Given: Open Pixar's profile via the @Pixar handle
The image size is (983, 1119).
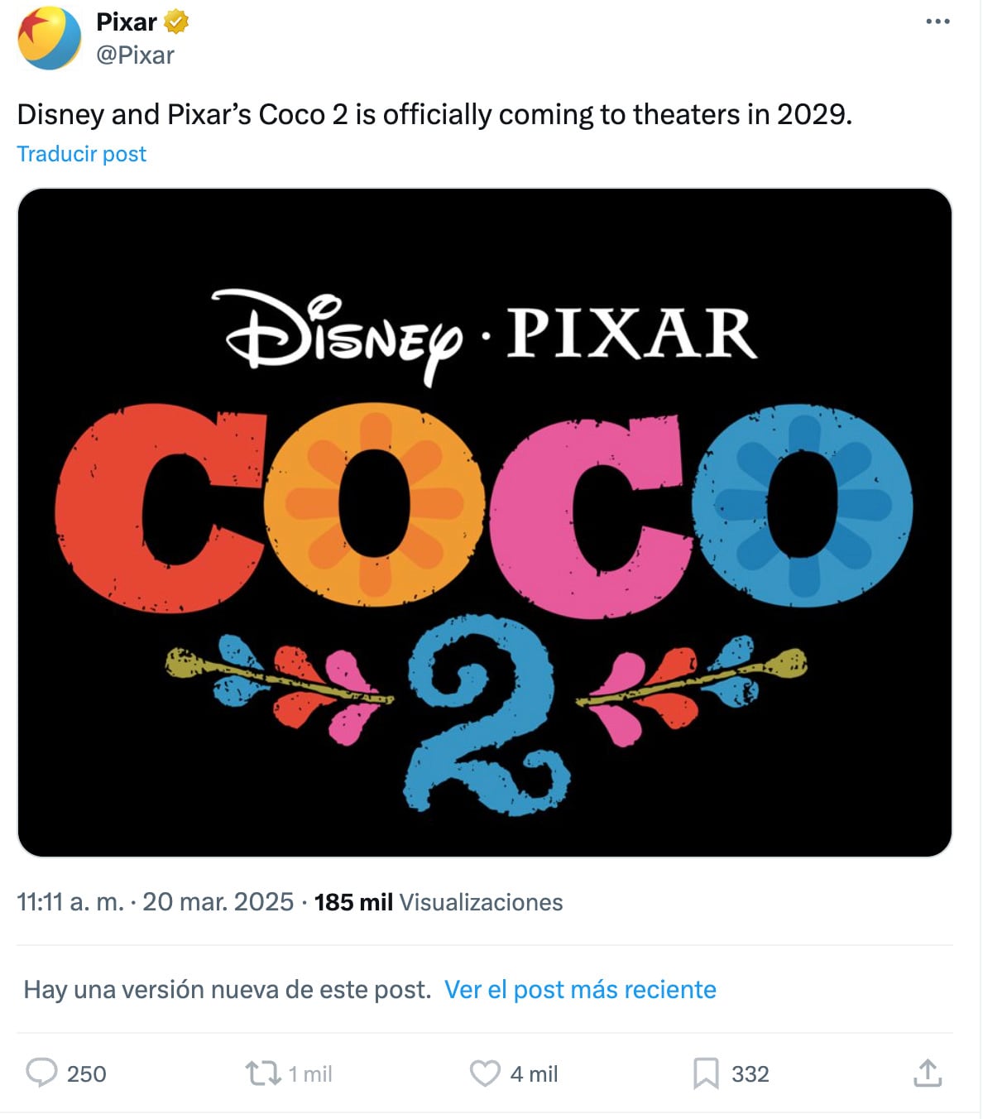Looking at the screenshot, I should click(136, 55).
